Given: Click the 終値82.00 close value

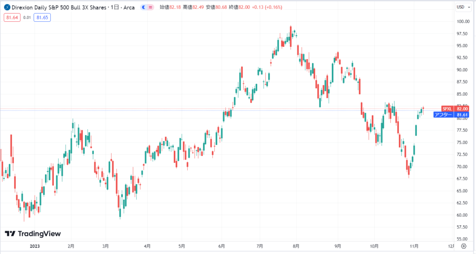Looking at the screenshot, I should tap(239, 7).
